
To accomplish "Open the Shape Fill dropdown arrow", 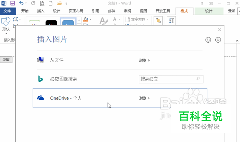I will 91,19.
